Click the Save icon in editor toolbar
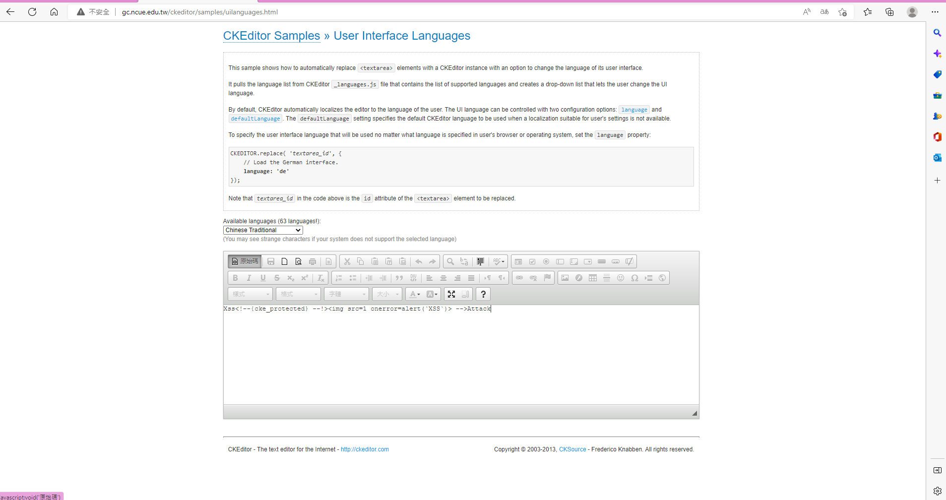 [x=271, y=261]
